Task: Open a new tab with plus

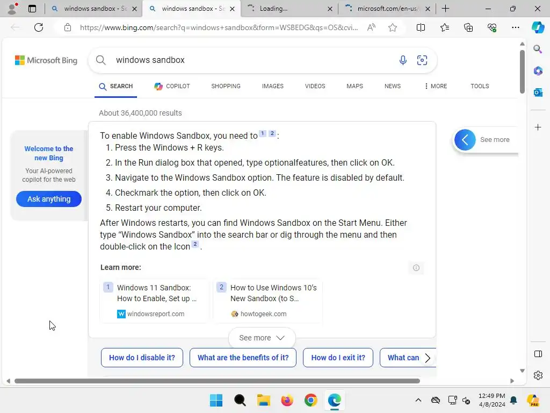Action: 445,9
